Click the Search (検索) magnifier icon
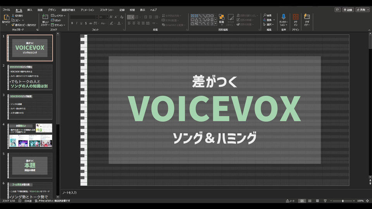The height and width of the screenshot is (209, 372). coord(265,15)
